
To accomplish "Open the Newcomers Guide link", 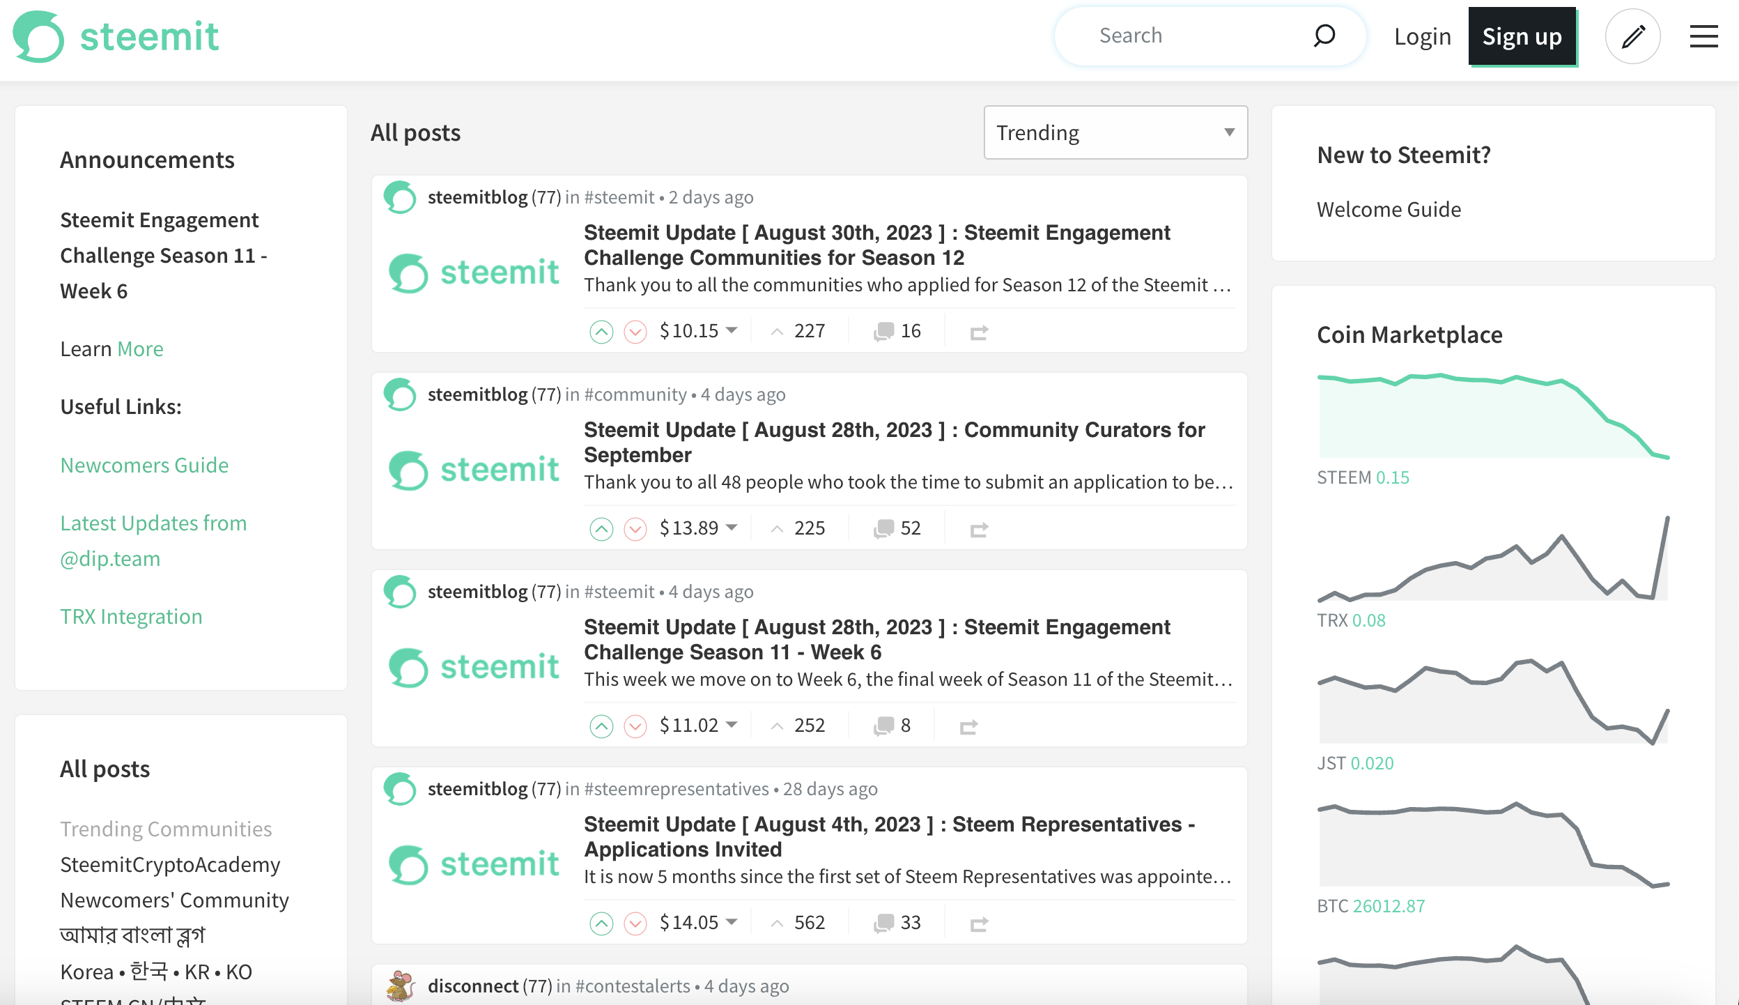I will pos(144,465).
